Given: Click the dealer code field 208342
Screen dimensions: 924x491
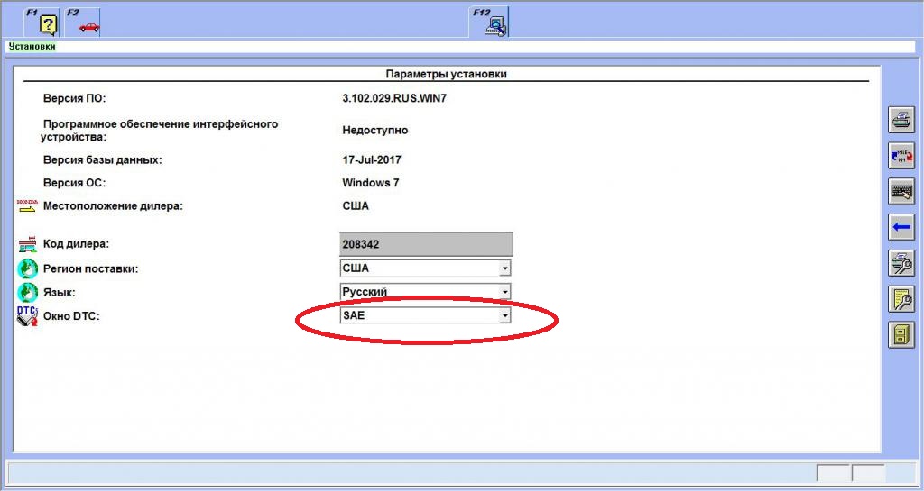Looking at the screenshot, I should pyautogui.click(x=426, y=244).
